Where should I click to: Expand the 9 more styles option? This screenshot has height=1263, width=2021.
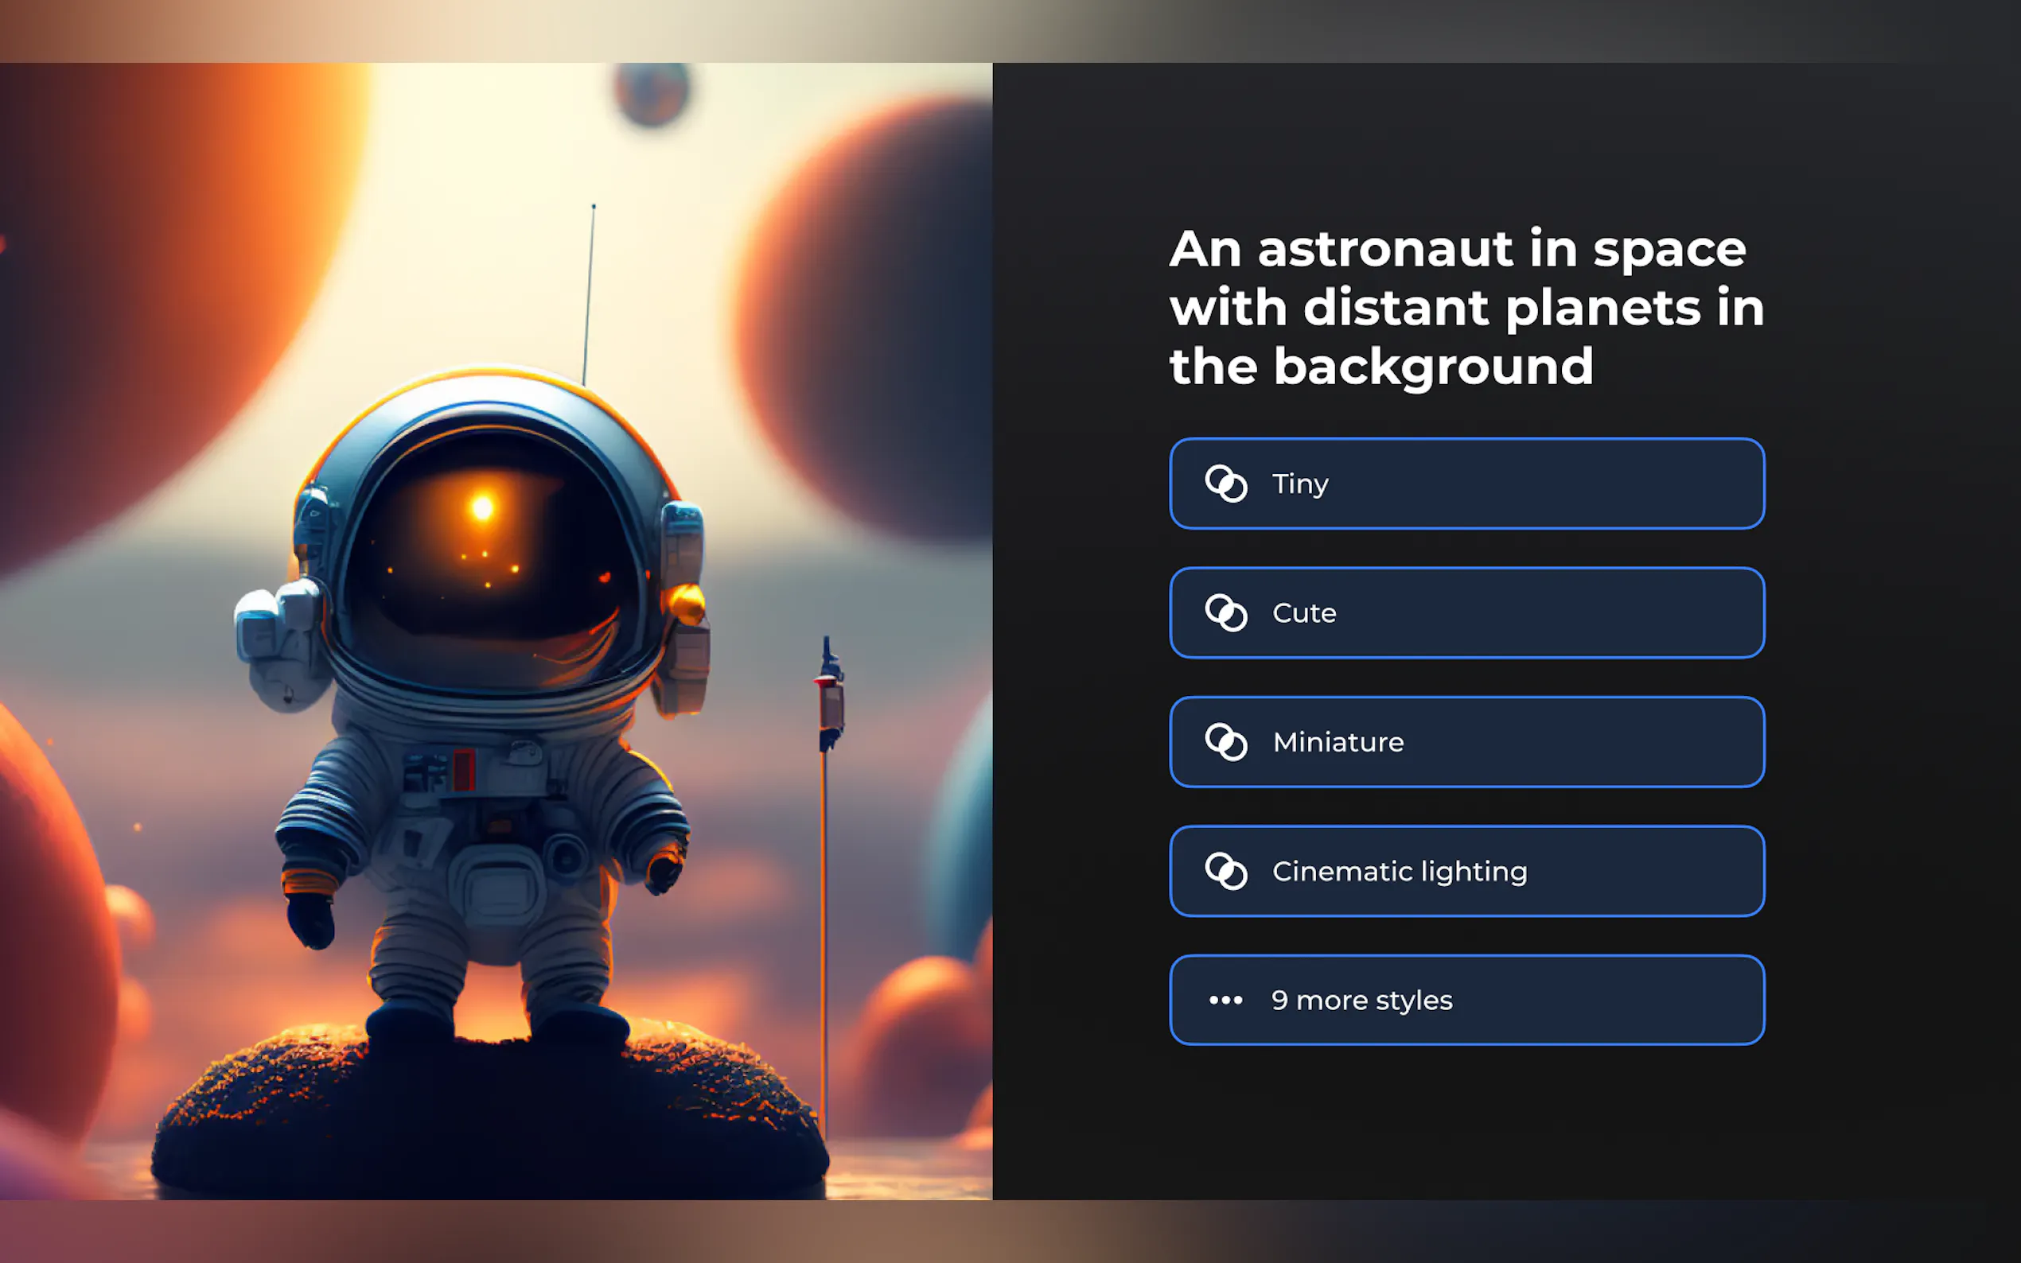1466,1000
